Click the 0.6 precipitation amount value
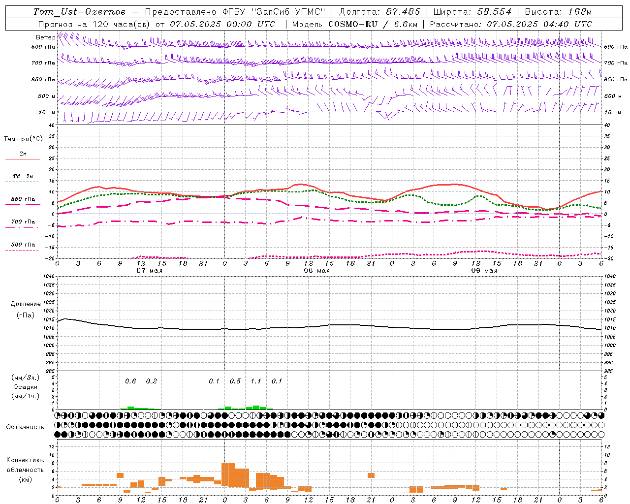630x504 pixels. [130, 381]
